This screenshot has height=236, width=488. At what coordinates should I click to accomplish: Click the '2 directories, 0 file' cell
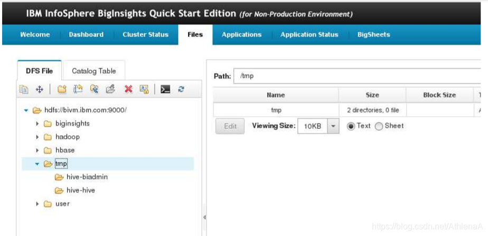(372, 110)
